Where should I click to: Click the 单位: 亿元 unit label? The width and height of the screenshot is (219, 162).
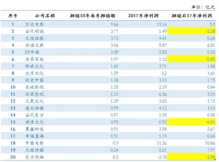[203, 7]
